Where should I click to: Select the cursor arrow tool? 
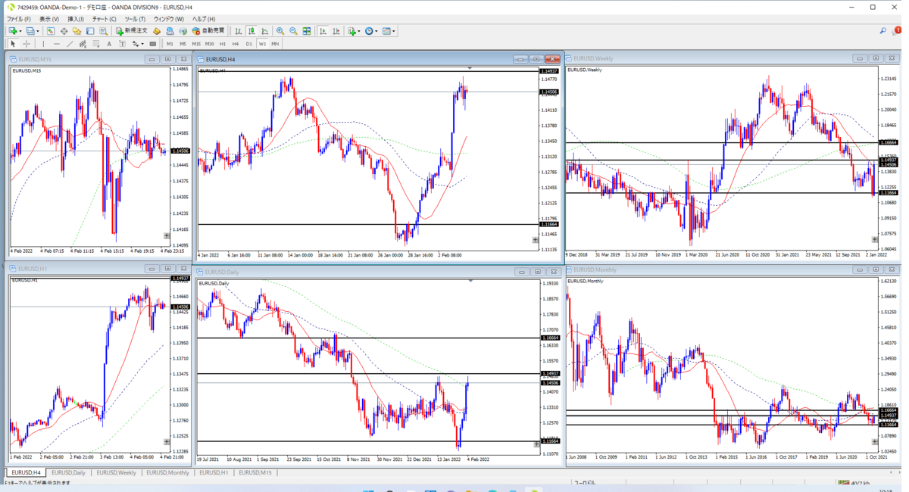13,44
